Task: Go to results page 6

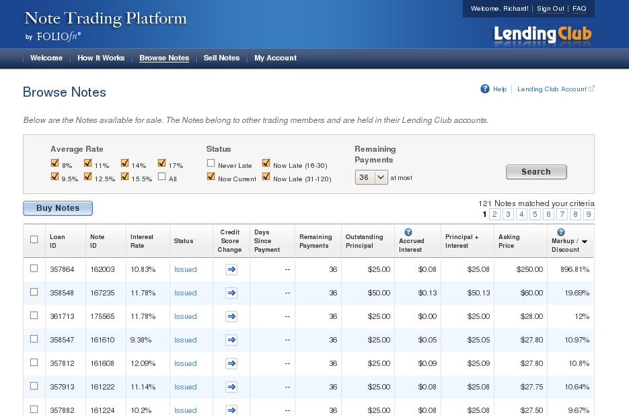Action: [x=548, y=214]
